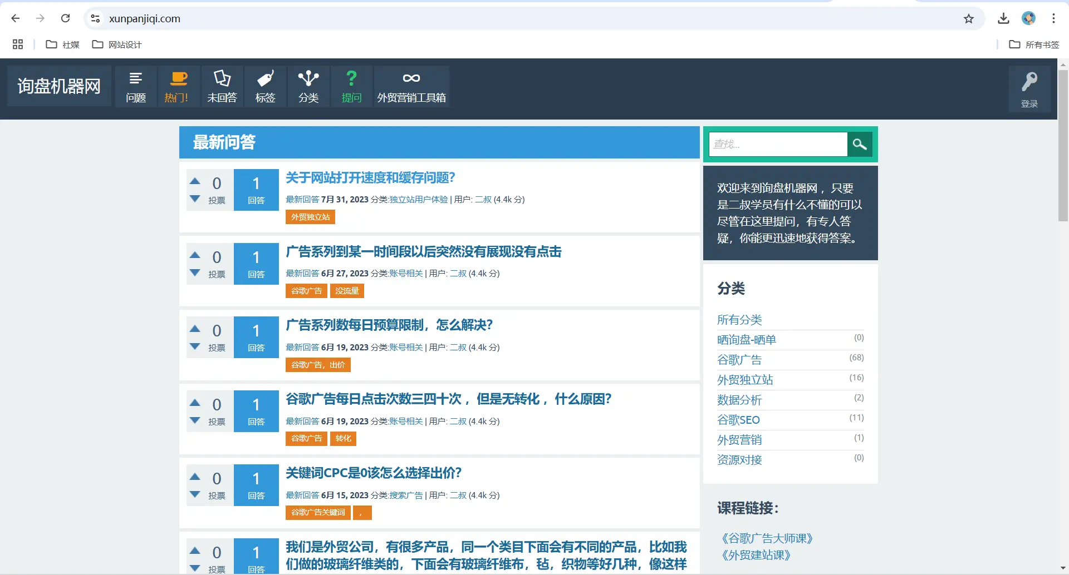Upvote 谷歌广告每日点击次数 question
Screen dimensions: 1069x575
[195, 403]
